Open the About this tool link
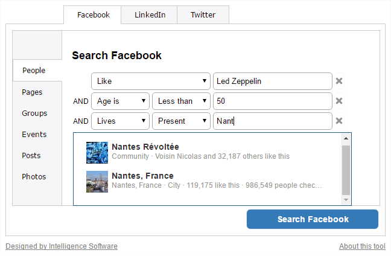Screen dimensions: 391x256 pyautogui.click(x=362, y=246)
